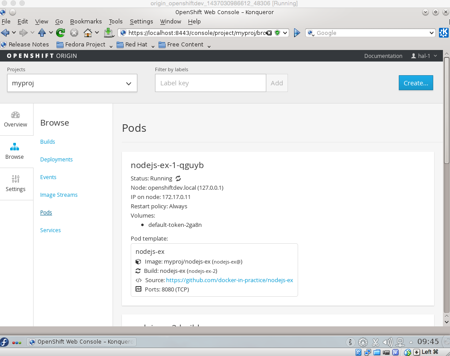The width and height of the screenshot is (450, 356).
Task: Open the Settings menu in menu bar
Action: [141, 21]
